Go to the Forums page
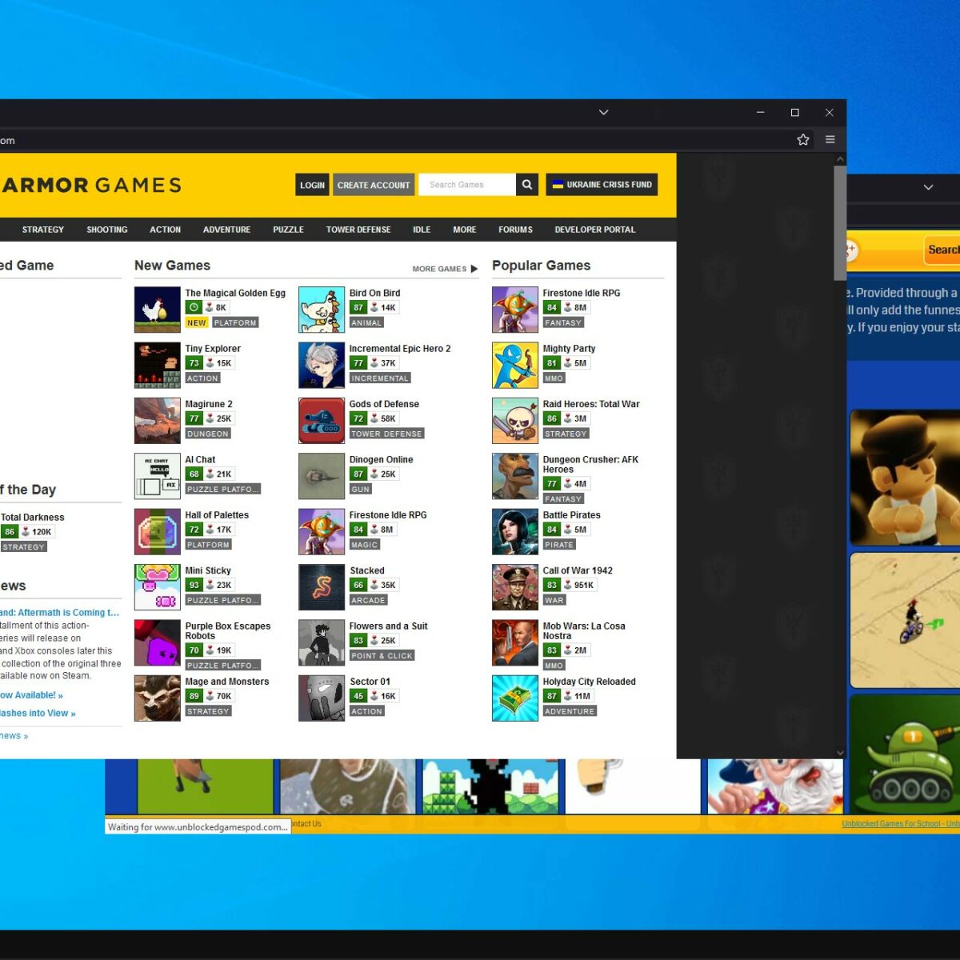 click(x=515, y=230)
